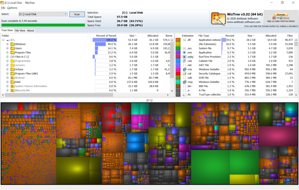Click the .sys System file icon
Viewport: 299px width, 190px height.
pos(184,48)
